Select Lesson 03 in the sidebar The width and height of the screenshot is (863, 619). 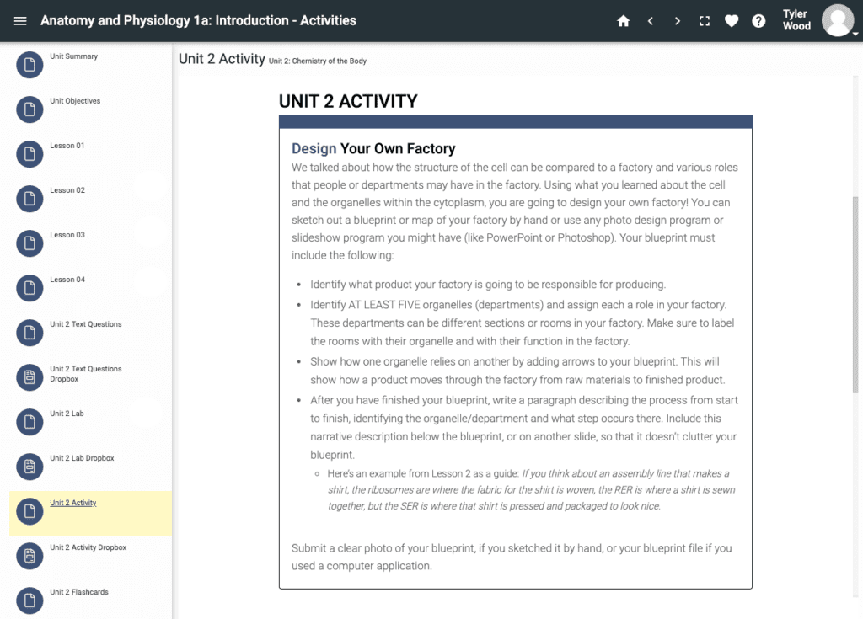click(67, 235)
